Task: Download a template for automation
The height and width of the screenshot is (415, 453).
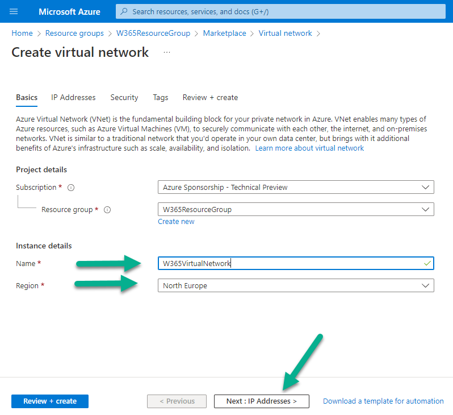Action: pos(383,401)
